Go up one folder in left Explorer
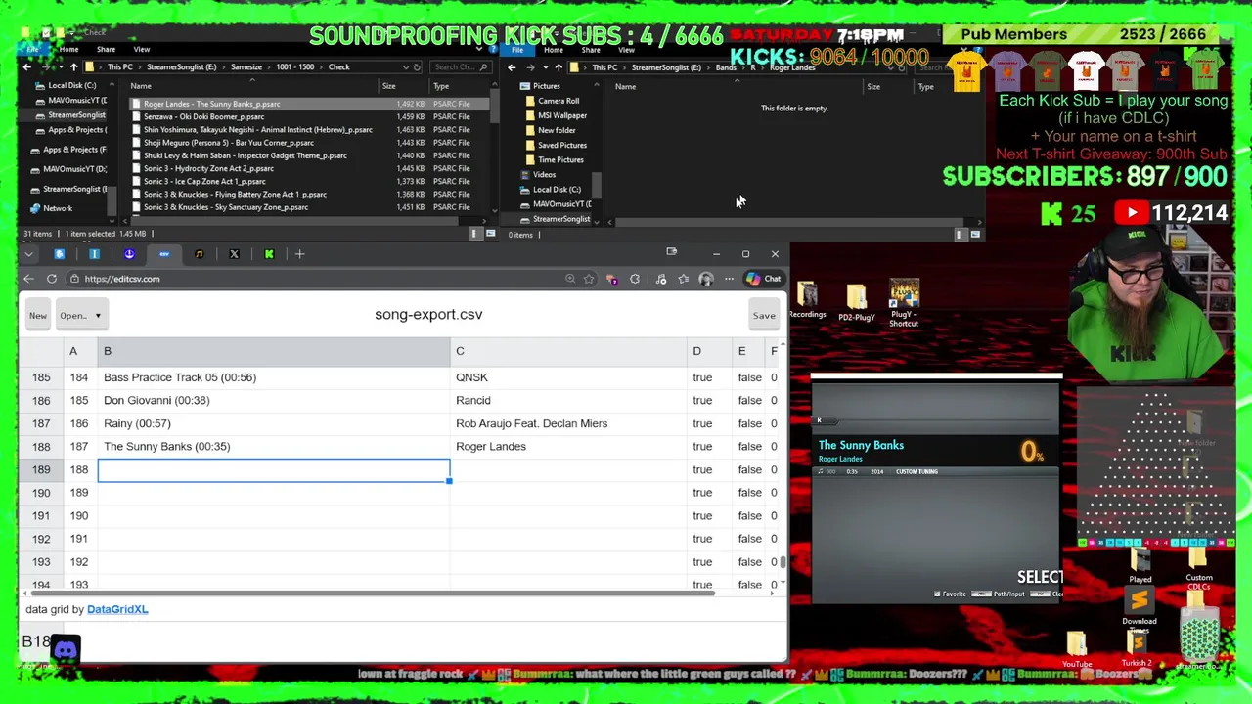Viewport: 1252px width, 704px height. point(73,67)
